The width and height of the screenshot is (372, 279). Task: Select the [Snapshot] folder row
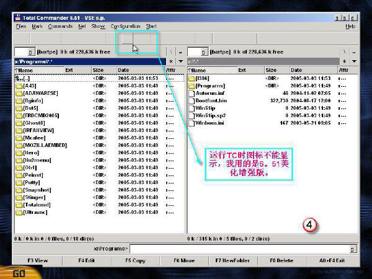99,190
